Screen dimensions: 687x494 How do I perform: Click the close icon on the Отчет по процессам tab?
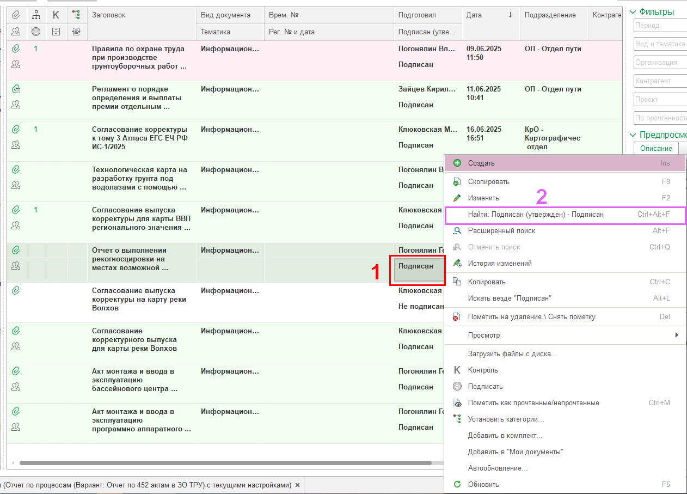297,485
